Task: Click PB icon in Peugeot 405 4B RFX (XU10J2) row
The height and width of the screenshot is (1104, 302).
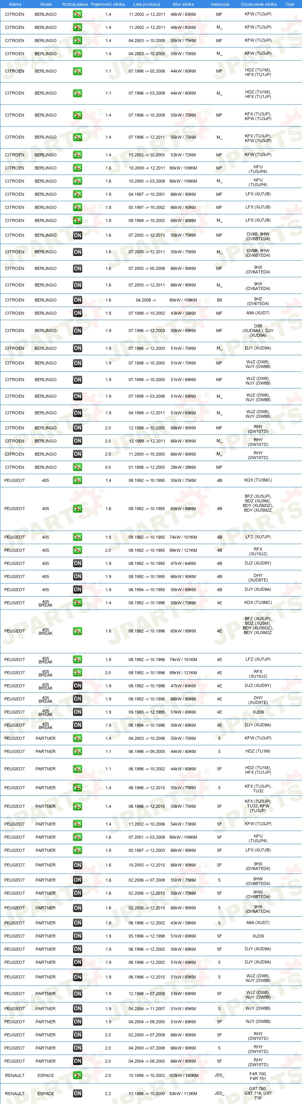Action: coord(78,550)
